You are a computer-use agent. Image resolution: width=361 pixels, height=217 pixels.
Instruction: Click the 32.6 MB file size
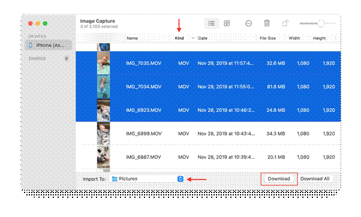276,64
